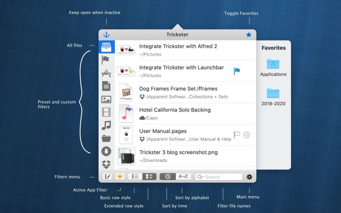The width and height of the screenshot is (341, 213).
Task: Select the Applications filter icon
Action: pos(106,73)
